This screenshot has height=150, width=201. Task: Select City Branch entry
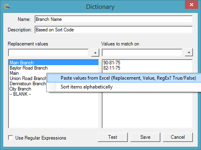(21, 89)
